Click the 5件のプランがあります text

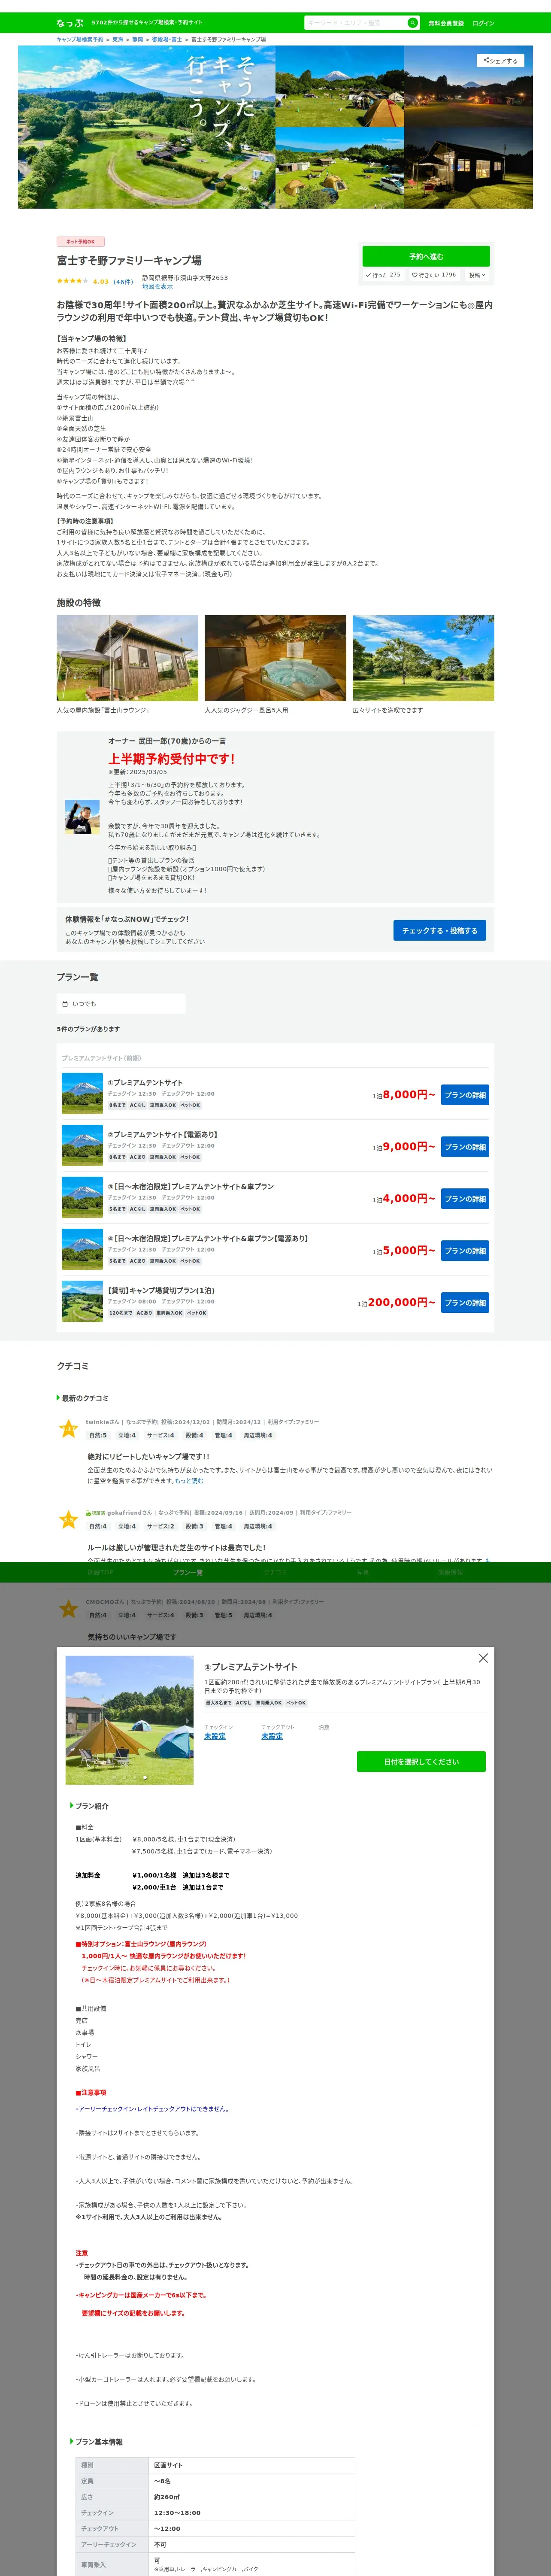coord(88,1029)
